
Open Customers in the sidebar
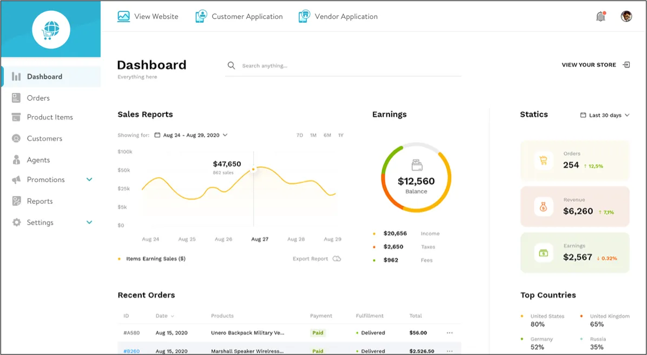[x=44, y=138]
